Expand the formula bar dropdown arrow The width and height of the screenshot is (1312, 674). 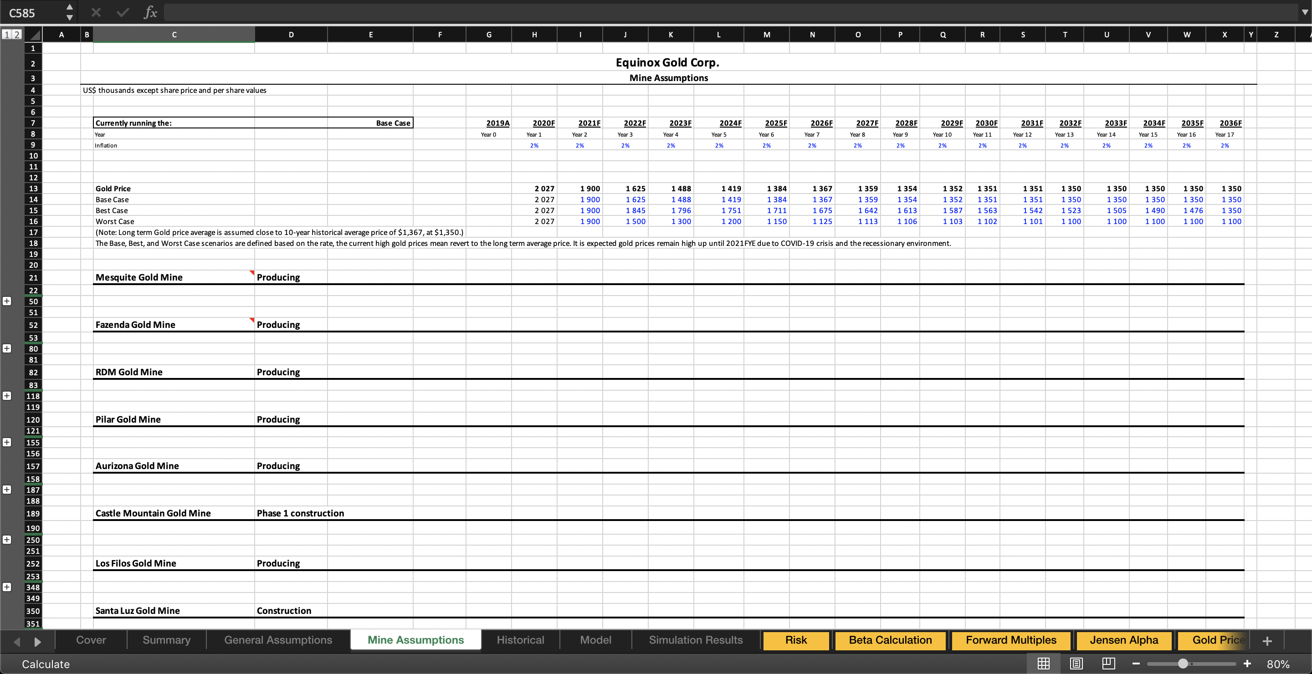point(1304,13)
